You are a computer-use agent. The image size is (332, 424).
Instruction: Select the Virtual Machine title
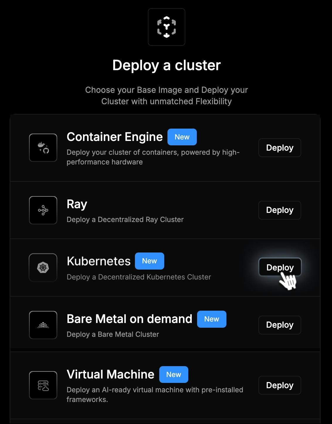click(111, 374)
